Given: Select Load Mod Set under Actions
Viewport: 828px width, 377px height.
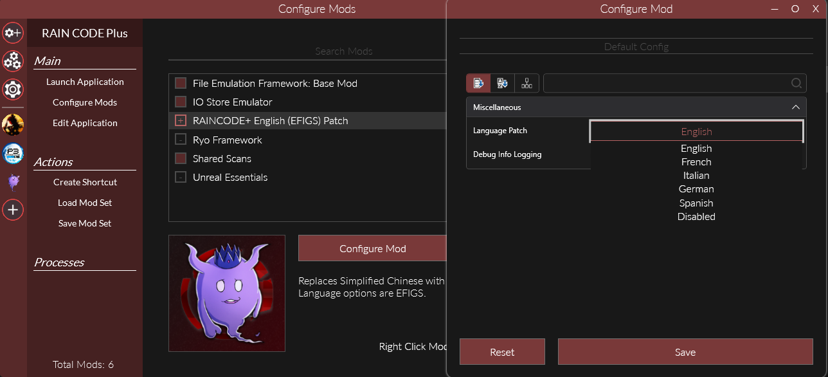Looking at the screenshot, I should coord(85,203).
